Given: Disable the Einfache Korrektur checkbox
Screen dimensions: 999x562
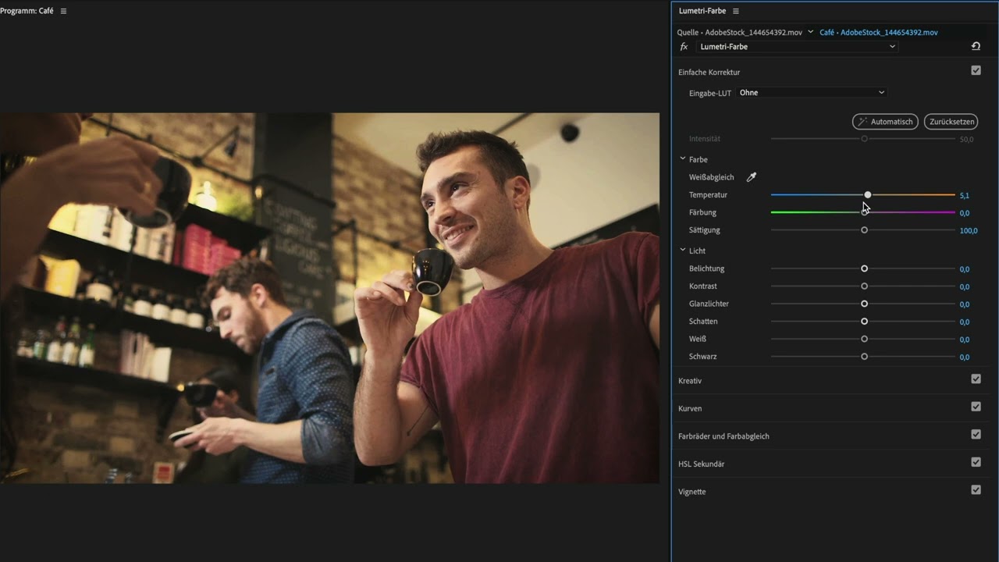Looking at the screenshot, I should [976, 70].
